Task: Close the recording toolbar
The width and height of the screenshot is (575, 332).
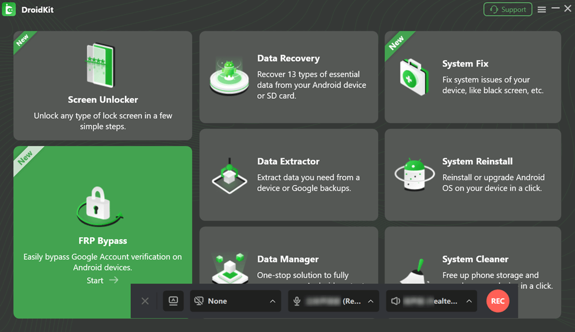Action: (x=145, y=301)
